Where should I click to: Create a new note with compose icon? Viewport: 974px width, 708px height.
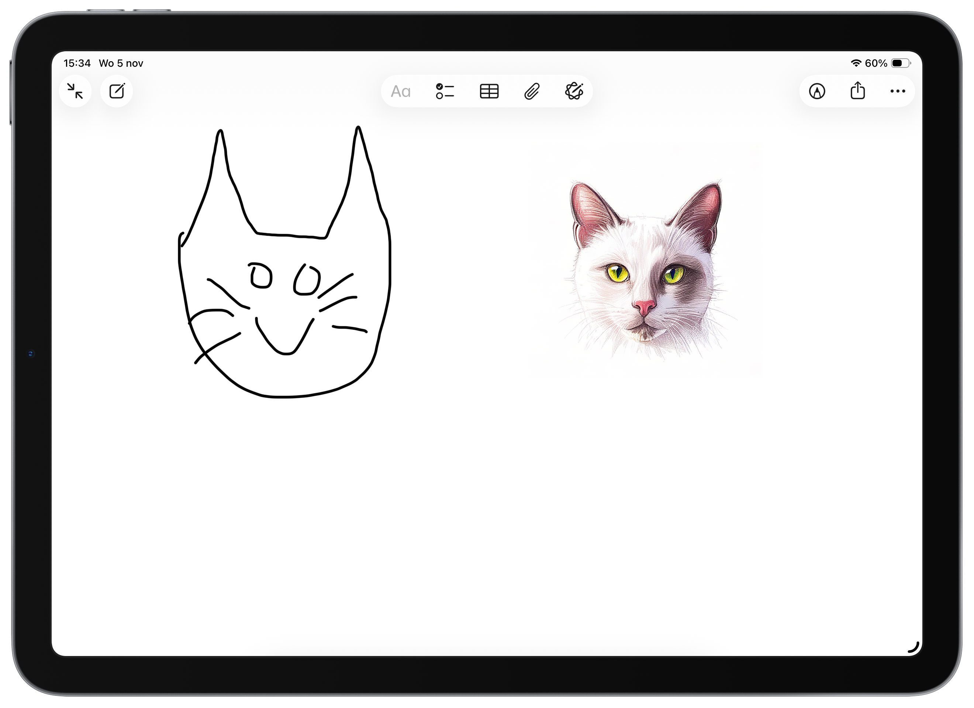[x=117, y=91]
